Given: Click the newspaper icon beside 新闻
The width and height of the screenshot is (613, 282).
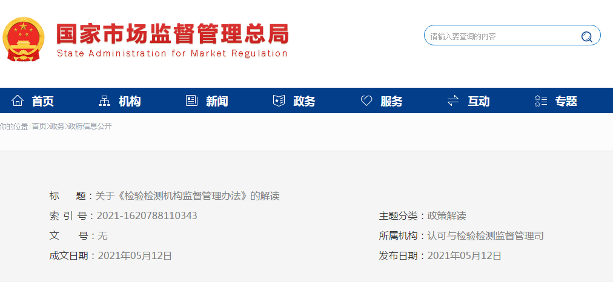Looking at the screenshot, I should click(192, 101).
